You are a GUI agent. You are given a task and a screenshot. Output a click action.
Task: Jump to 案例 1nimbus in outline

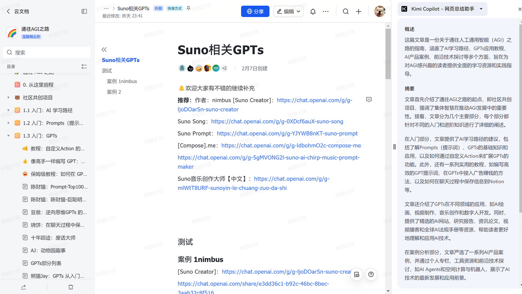coord(122,81)
